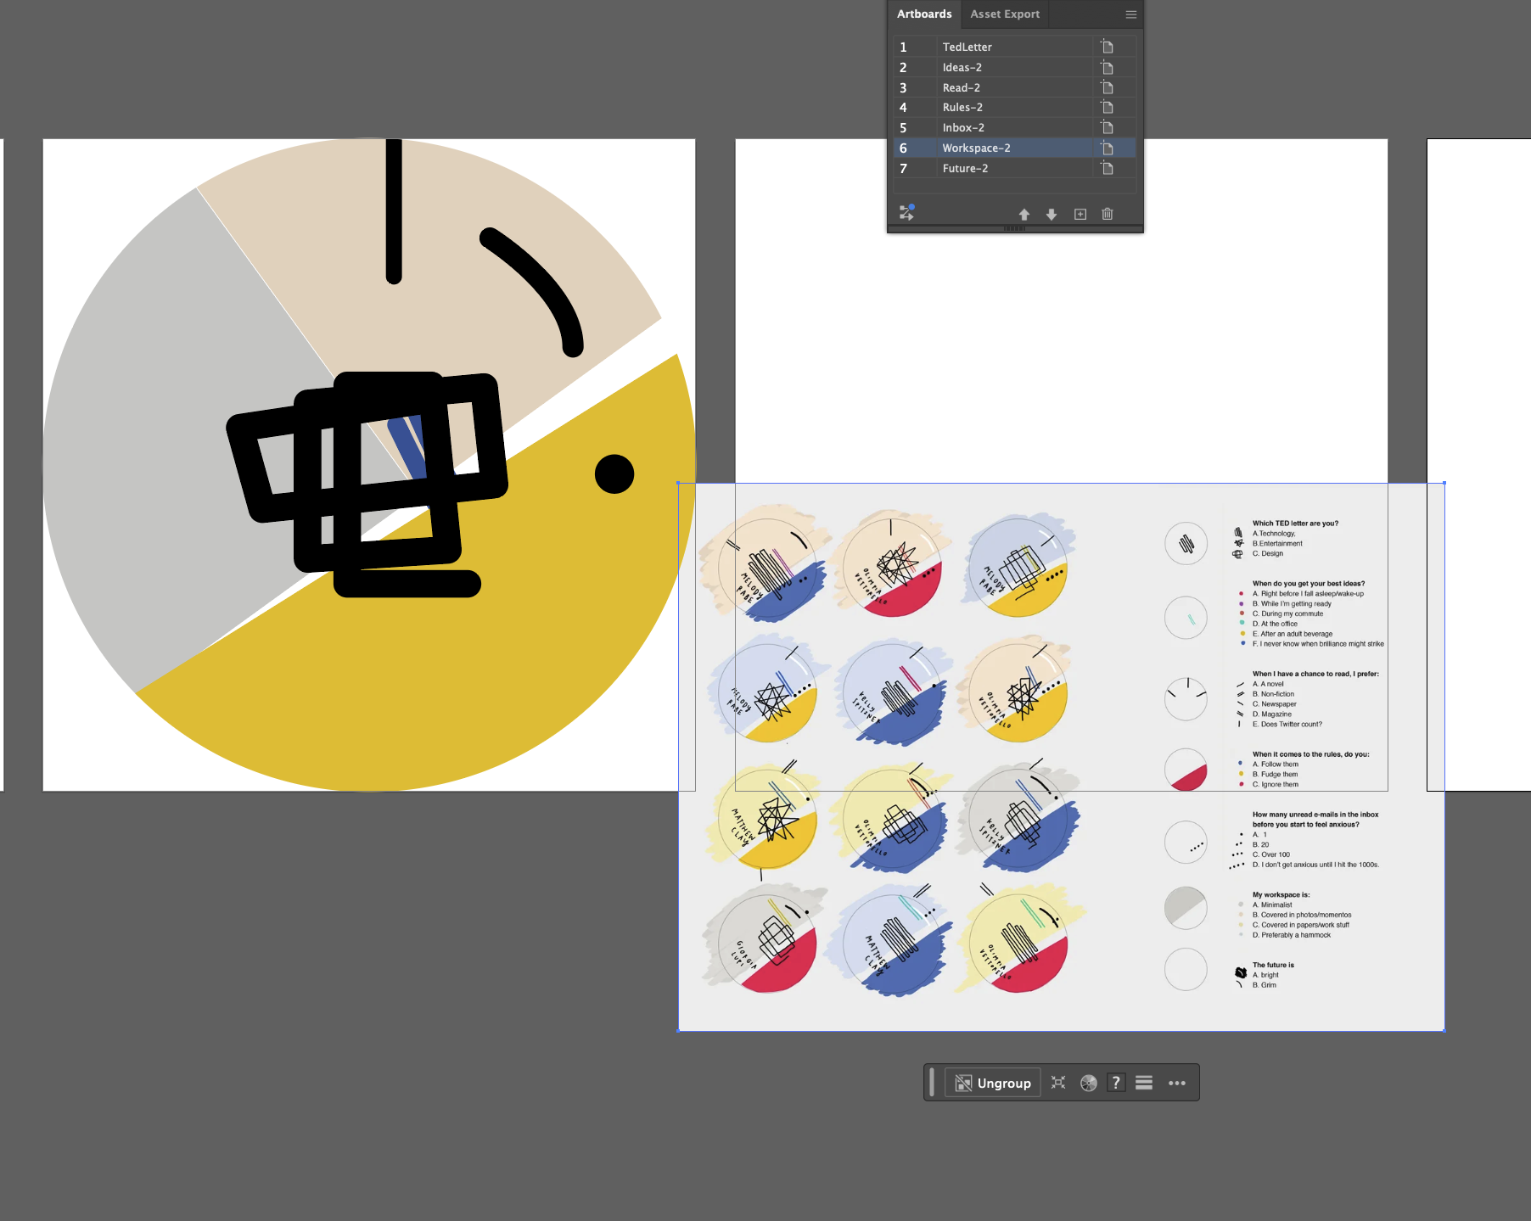Click the artboard icon beside Workspace-2
The width and height of the screenshot is (1531, 1221).
click(x=1107, y=148)
